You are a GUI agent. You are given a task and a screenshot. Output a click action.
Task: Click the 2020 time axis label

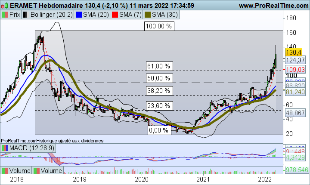click(x=142, y=179)
